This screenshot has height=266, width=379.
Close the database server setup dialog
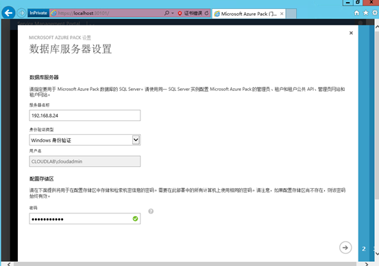tap(351, 33)
